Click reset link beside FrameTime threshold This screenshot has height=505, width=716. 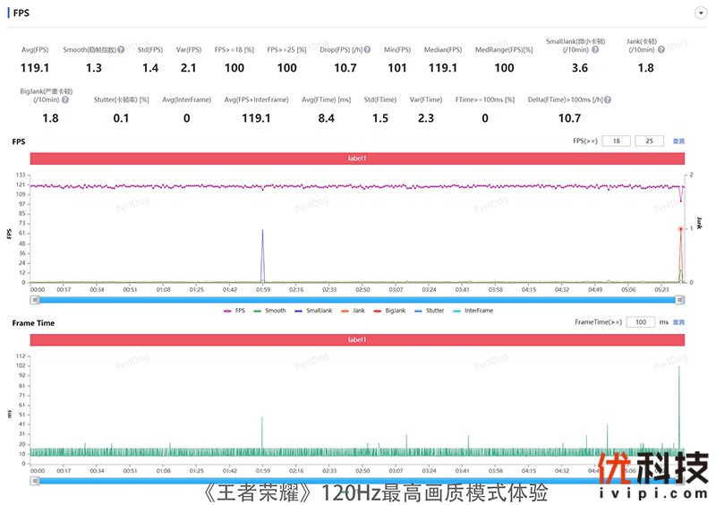point(678,321)
